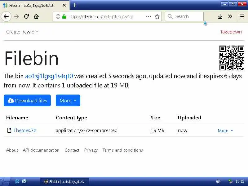Click the Download files button
This screenshot has height=186, width=248.
[27, 100]
